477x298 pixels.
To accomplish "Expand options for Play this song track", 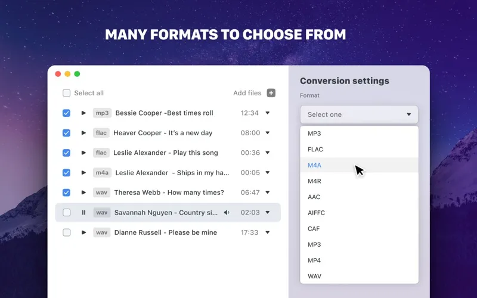I will (x=267, y=153).
